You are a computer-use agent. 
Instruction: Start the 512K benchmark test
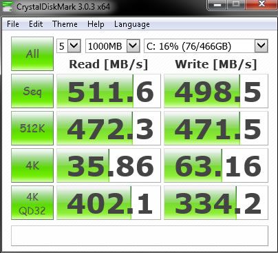click(x=32, y=128)
